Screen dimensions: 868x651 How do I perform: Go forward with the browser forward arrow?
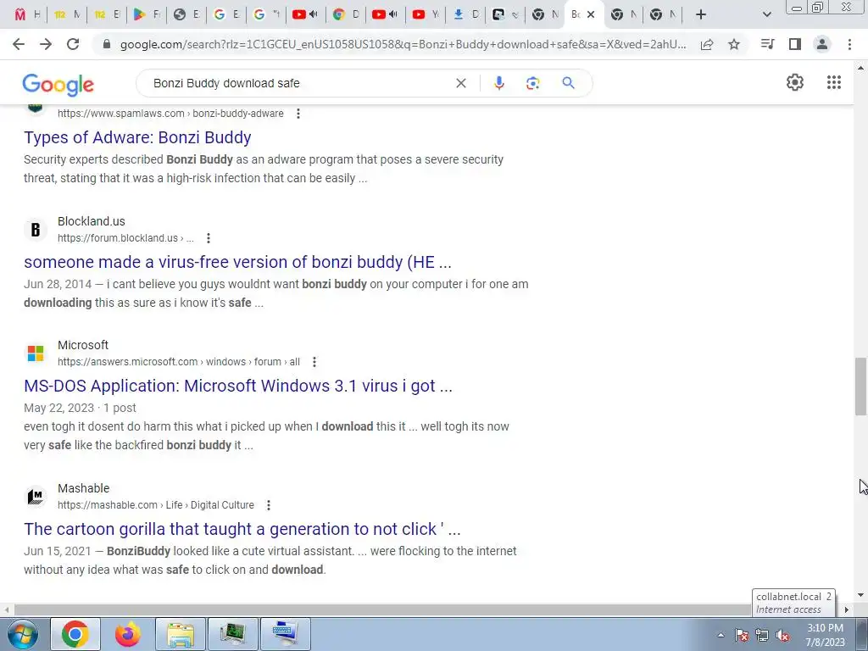point(46,44)
